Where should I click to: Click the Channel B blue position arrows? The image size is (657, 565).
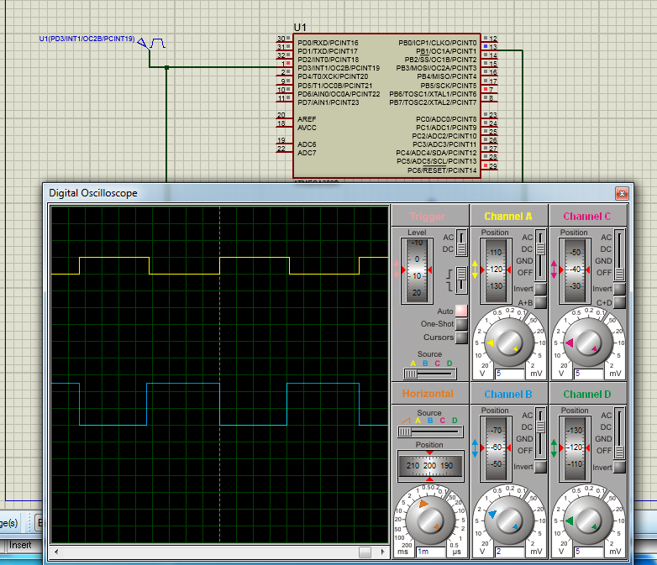tap(475, 448)
